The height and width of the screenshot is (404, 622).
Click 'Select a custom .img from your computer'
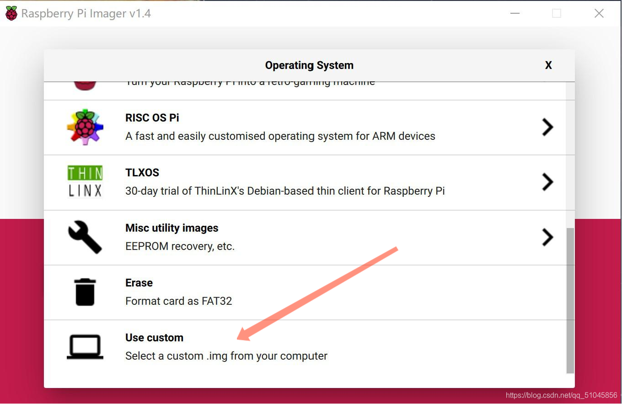coord(226,356)
